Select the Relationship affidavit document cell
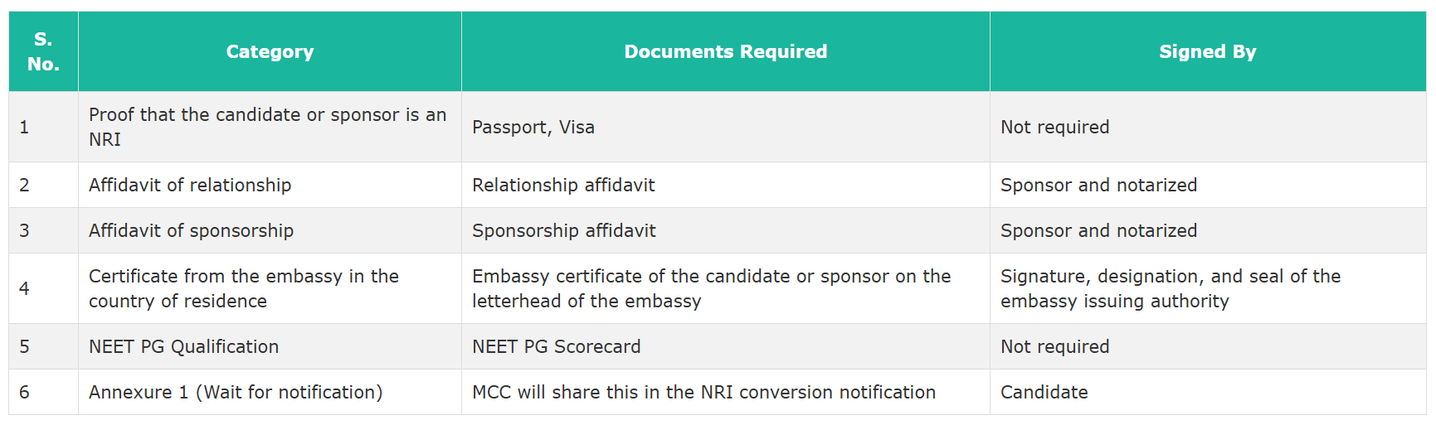The image size is (1436, 425). [x=563, y=185]
